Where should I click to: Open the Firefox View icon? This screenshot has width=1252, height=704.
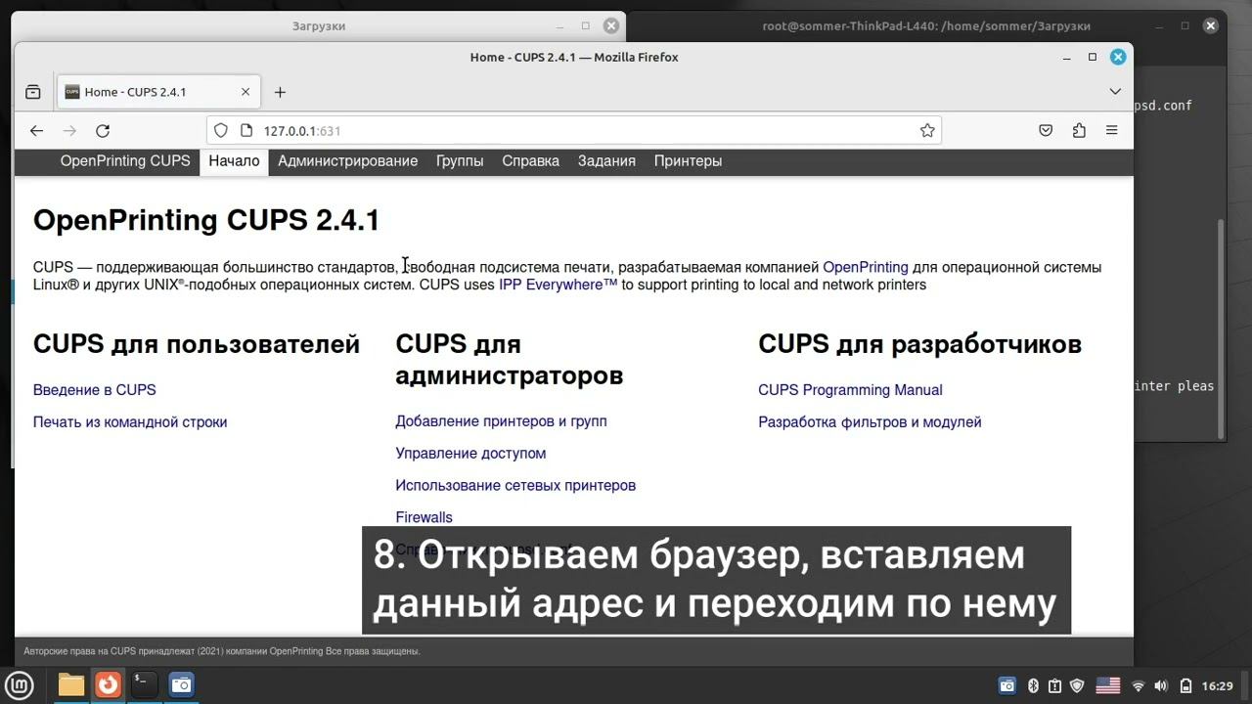(32, 92)
